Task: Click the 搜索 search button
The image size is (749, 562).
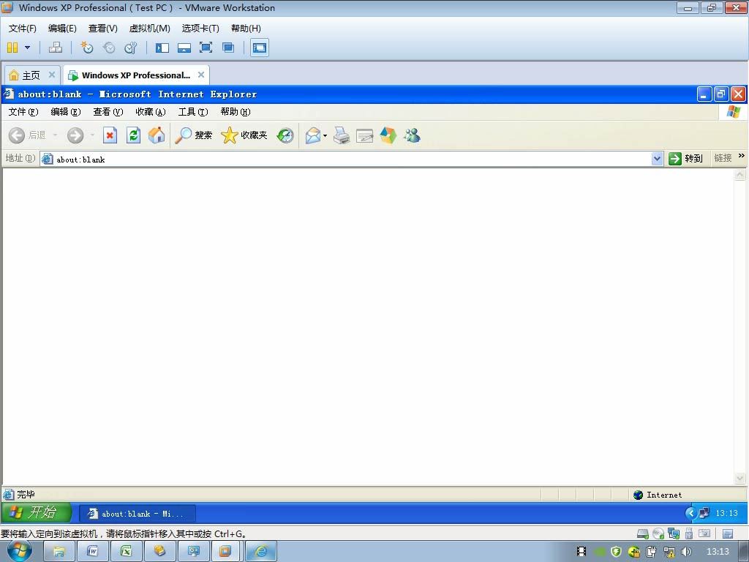Action: coord(193,135)
